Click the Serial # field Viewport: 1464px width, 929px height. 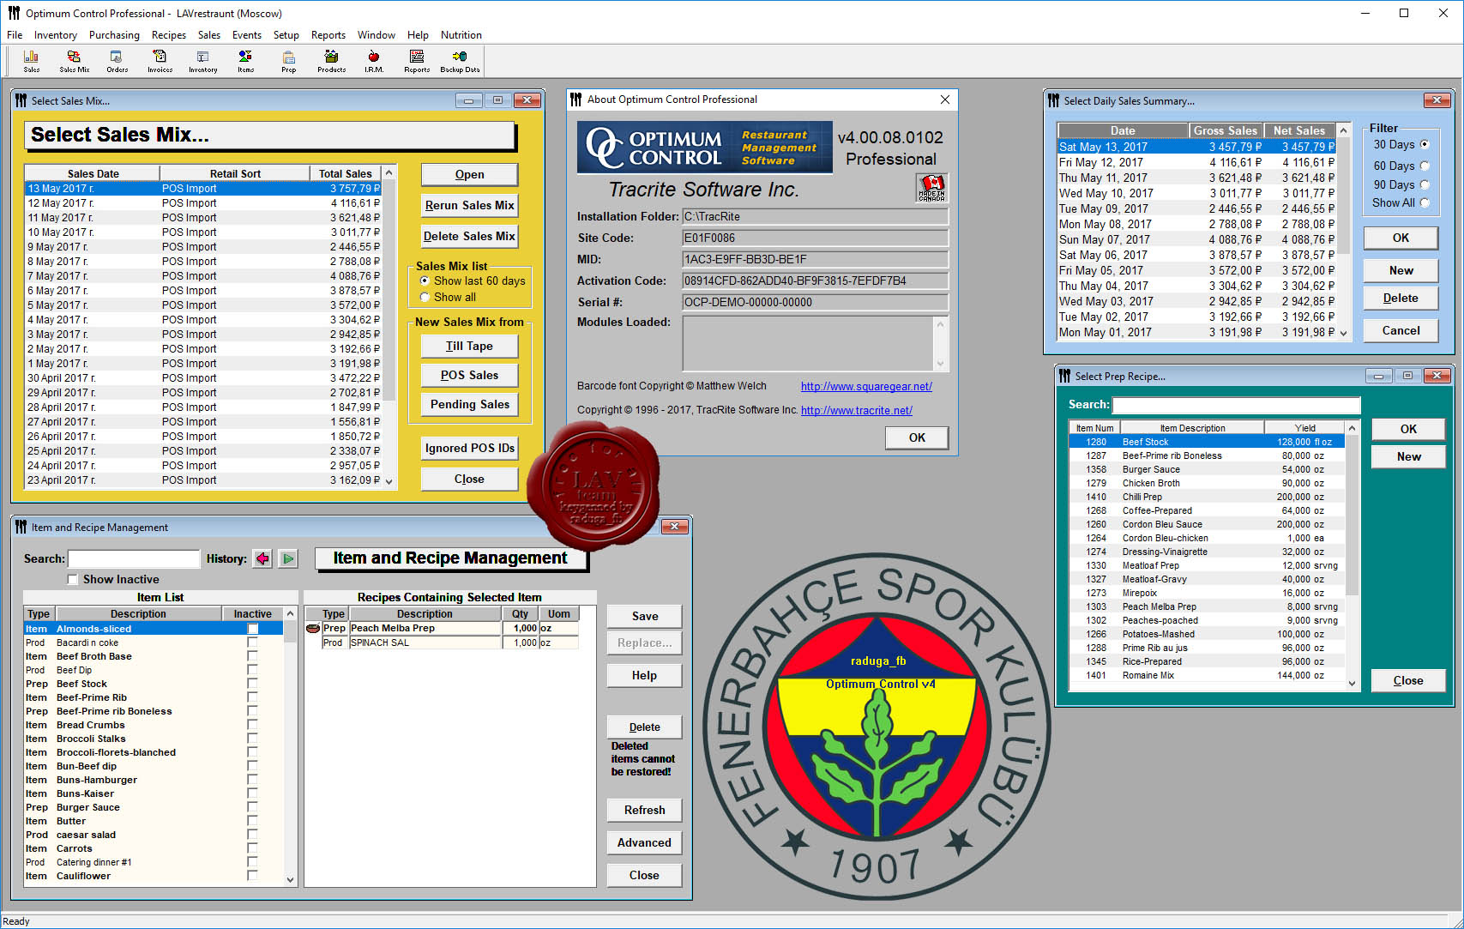815,302
